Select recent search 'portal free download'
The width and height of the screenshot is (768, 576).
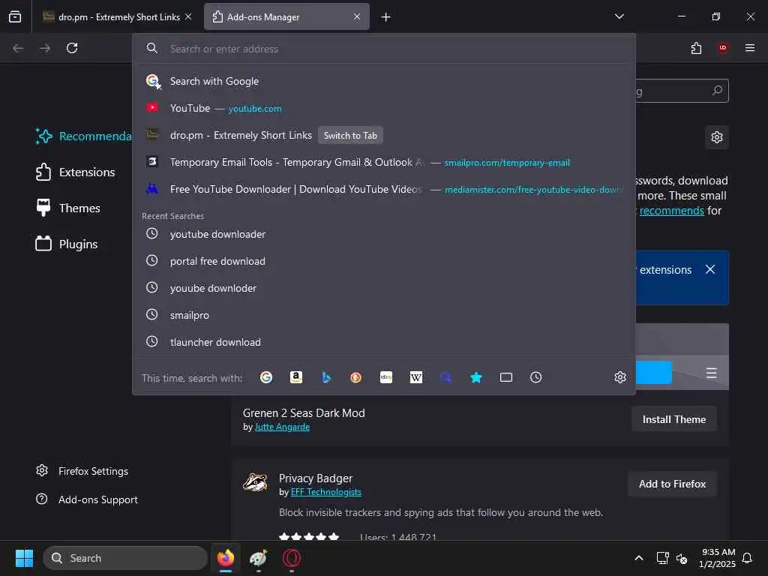384,261
